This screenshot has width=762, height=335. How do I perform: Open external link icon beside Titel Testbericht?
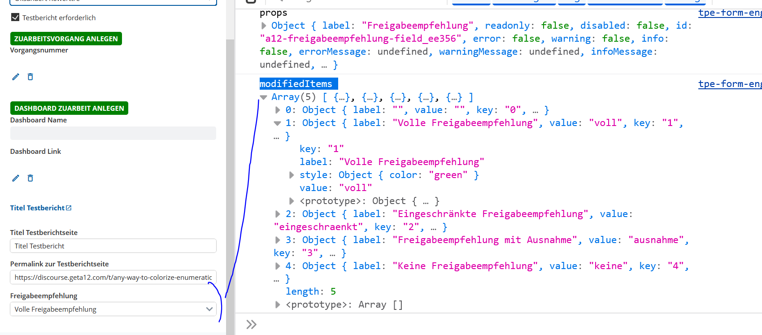[x=69, y=208]
